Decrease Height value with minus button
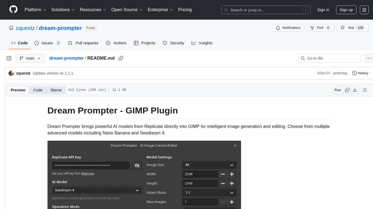Image resolution: width=373 pixels, height=209 pixels. [x=223, y=184]
